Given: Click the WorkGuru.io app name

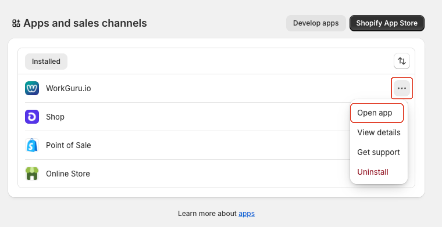Looking at the screenshot, I should pos(68,88).
